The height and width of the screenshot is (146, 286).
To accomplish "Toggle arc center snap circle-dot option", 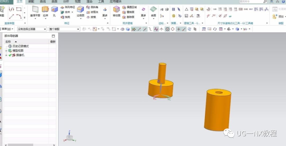I will pos(167,29).
